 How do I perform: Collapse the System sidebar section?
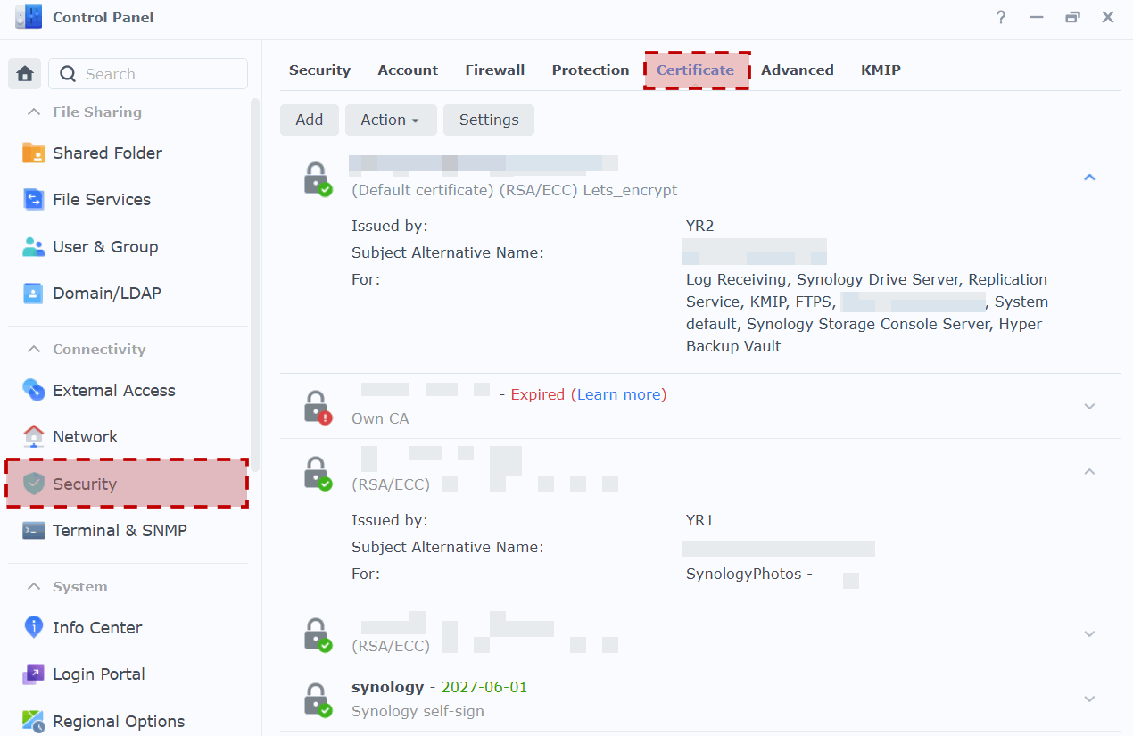(34, 586)
